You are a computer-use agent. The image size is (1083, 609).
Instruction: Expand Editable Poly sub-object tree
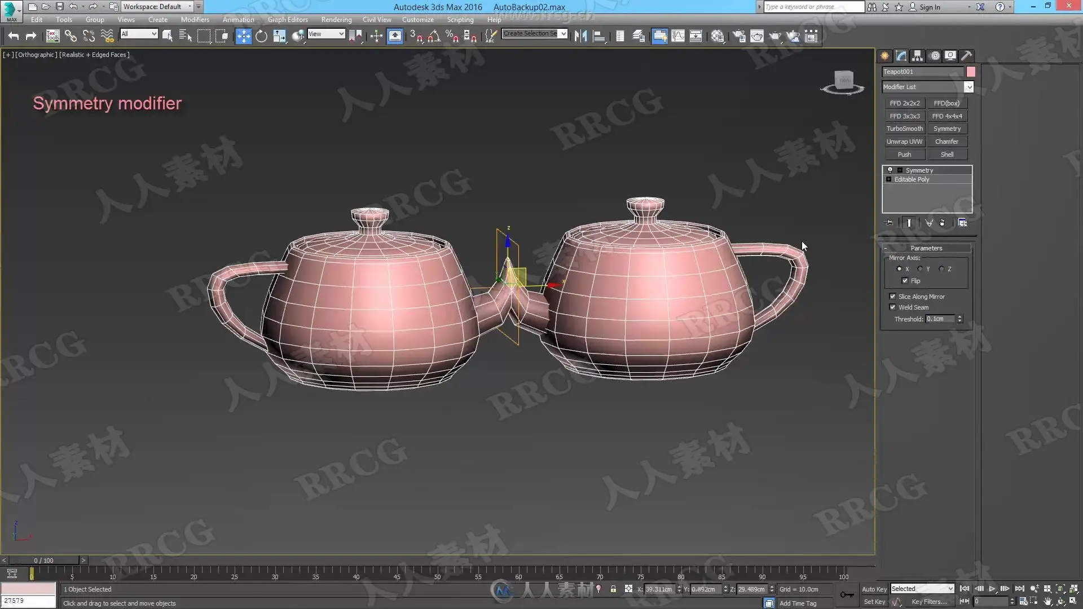[889, 179]
